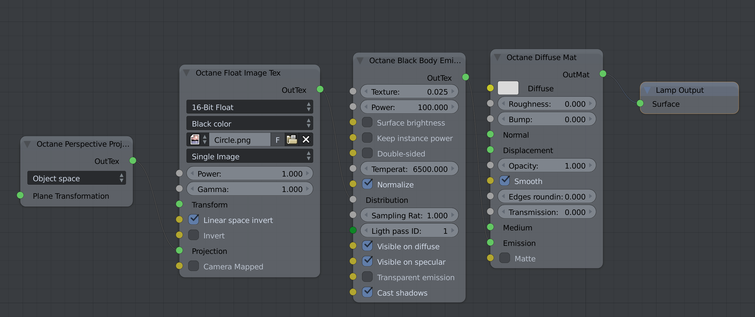Enable the Double-sided checkbox

(367, 153)
